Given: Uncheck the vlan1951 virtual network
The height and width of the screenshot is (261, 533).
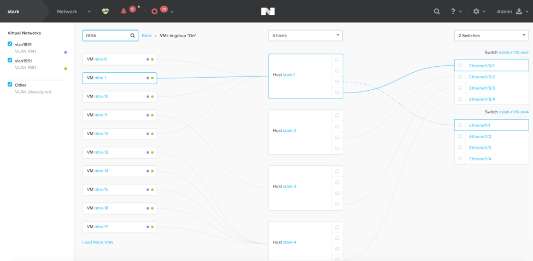Looking at the screenshot, I should 10,60.
